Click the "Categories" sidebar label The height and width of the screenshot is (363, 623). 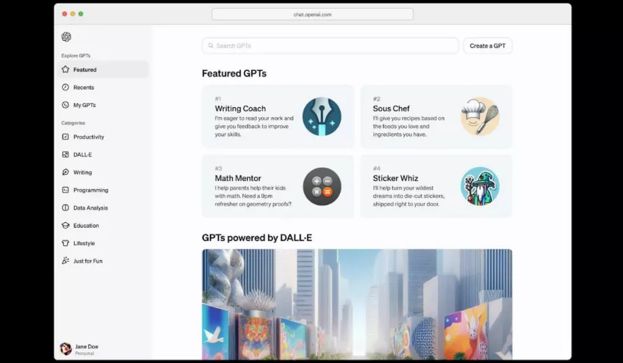coord(73,123)
